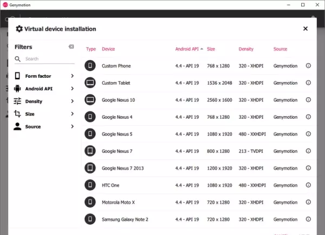Viewport: 325px width, 235px height.
Task: Select the Google Nexus 10 device name
Action: click(x=118, y=100)
